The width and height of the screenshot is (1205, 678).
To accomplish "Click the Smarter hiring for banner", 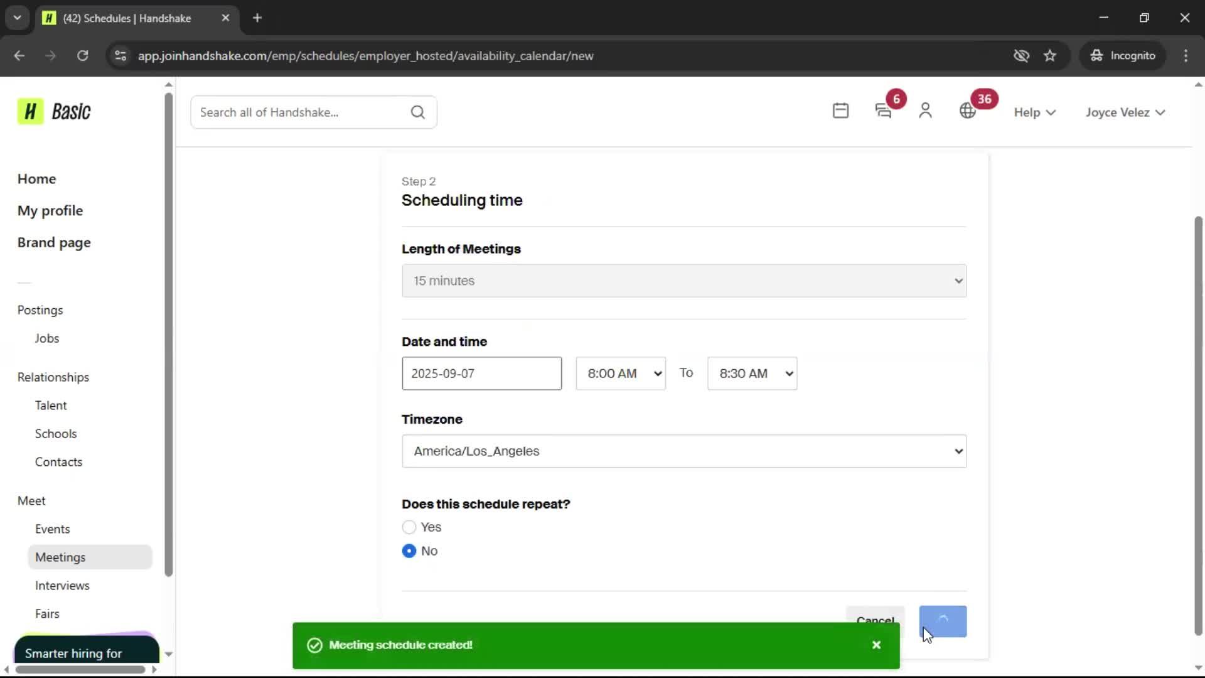I will coord(87,649).
